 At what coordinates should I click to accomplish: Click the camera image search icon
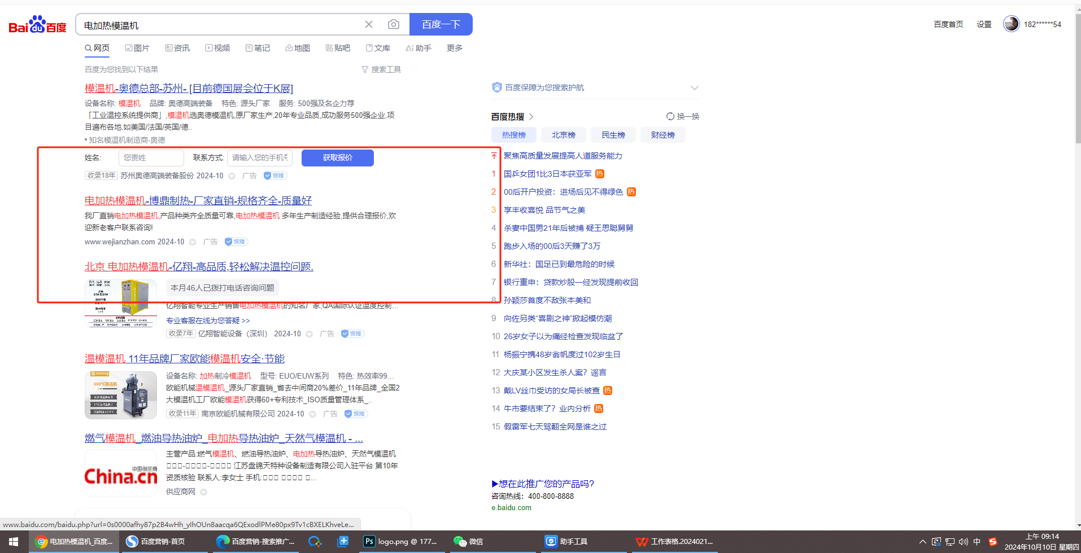pyautogui.click(x=394, y=24)
